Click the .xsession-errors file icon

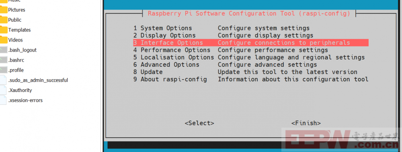pos(3,100)
